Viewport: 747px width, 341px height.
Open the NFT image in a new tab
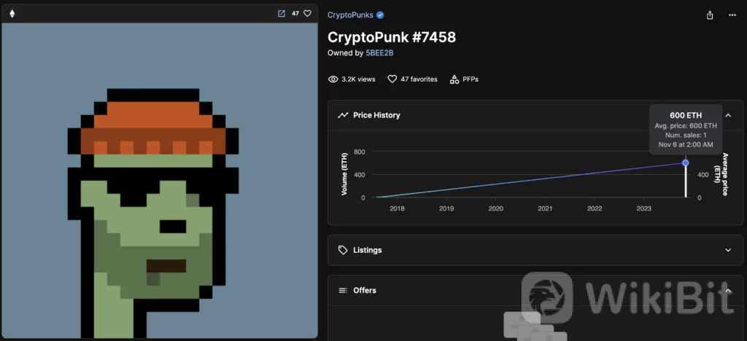point(282,13)
